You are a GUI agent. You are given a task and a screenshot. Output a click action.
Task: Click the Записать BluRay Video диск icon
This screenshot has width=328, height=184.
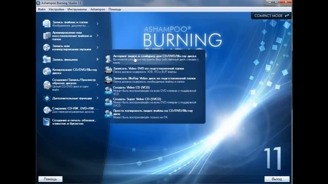click(x=108, y=80)
